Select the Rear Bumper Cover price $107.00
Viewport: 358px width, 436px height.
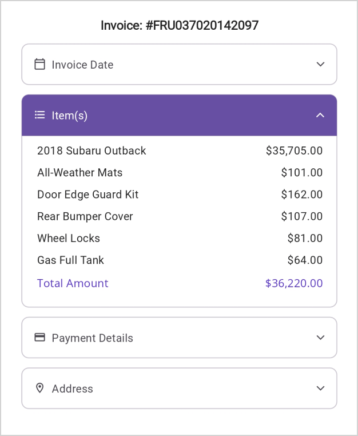pyautogui.click(x=301, y=216)
